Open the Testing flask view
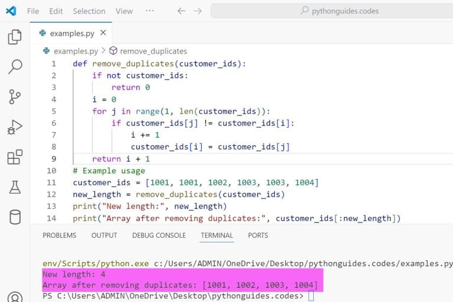The width and height of the screenshot is (453, 302). pyautogui.click(x=15, y=187)
